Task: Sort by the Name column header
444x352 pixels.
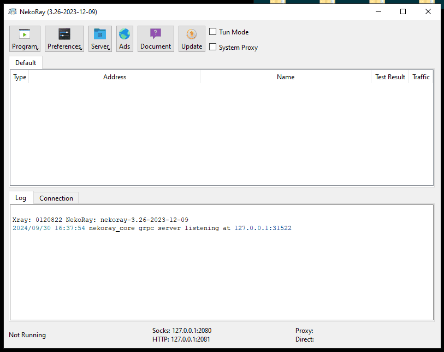Action: [286, 77]
